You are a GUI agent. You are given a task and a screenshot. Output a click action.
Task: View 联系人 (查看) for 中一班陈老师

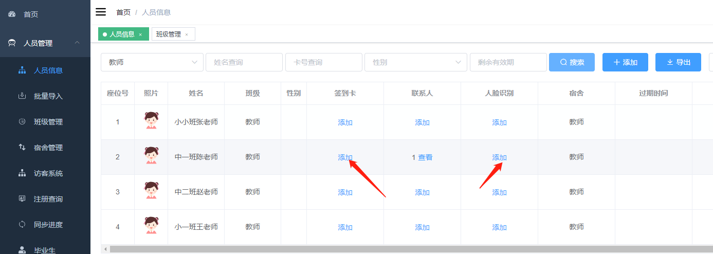pyautogui.click(x=425, y=157)
